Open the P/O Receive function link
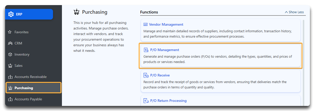Viewport: 315px width, 111px height. 160,75
